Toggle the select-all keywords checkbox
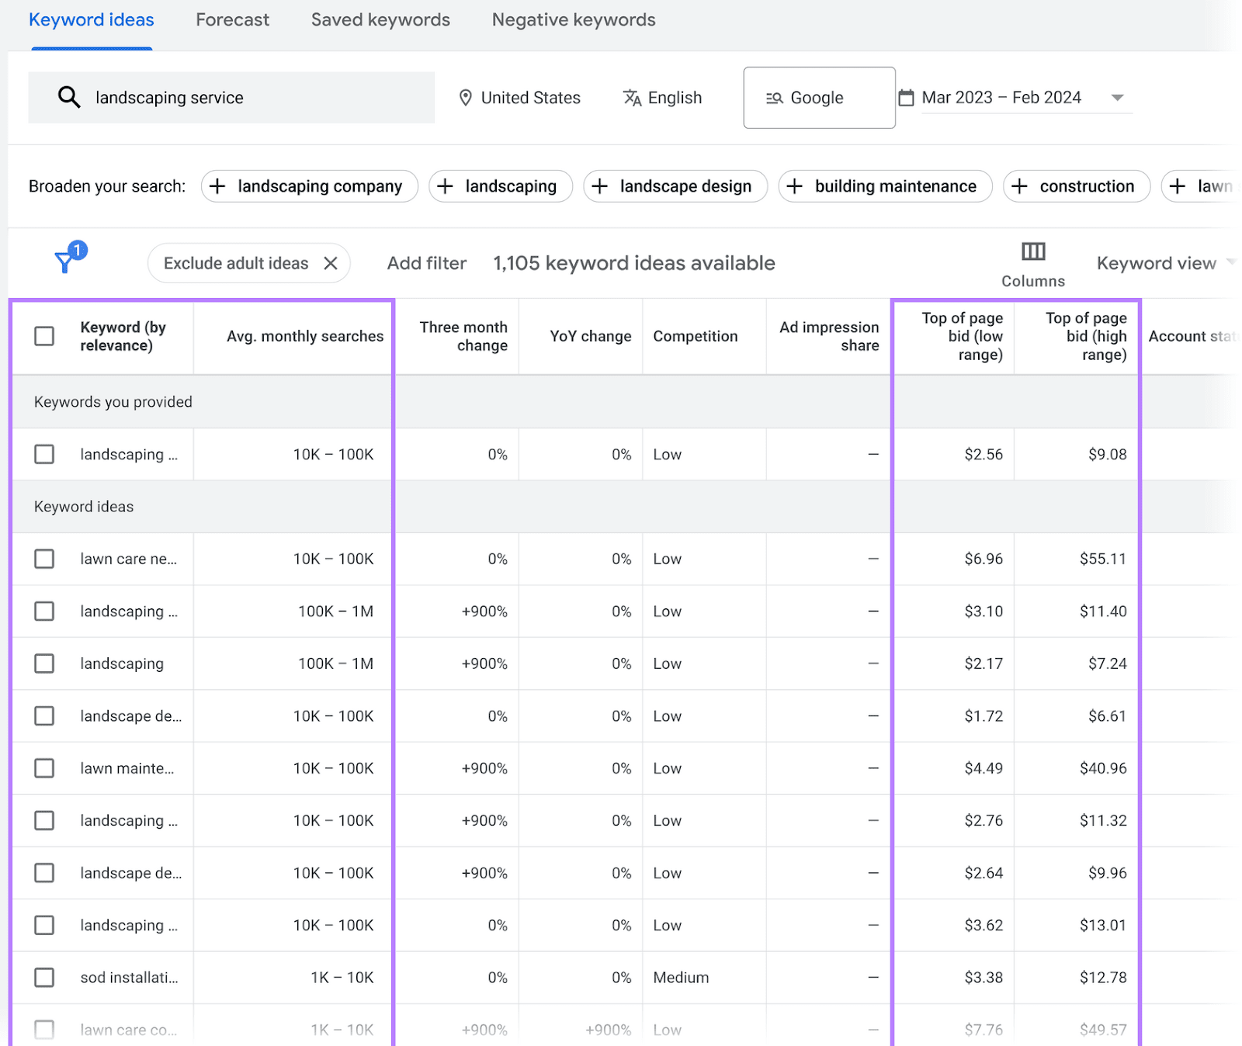The height and width of the screenshot is (1046, 1242). click(x=44, y=336)
